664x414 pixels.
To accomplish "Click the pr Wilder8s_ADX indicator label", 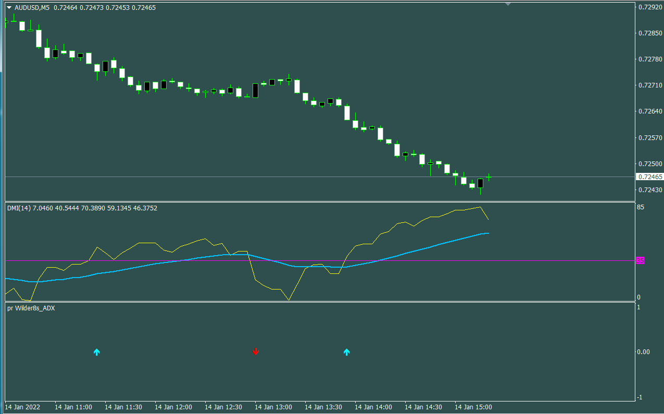I will [31, 308].
